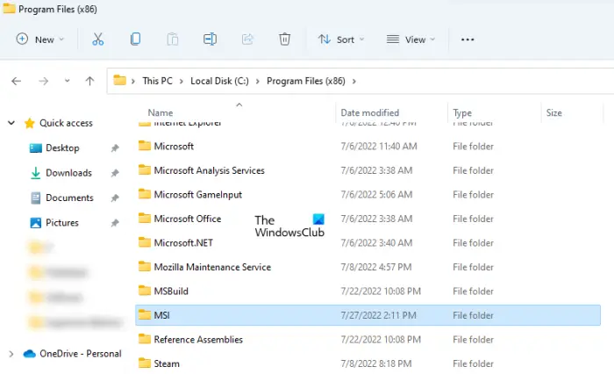Expand chevron before This PC in address bar
614x374 pixels.
tap(133, 81)
